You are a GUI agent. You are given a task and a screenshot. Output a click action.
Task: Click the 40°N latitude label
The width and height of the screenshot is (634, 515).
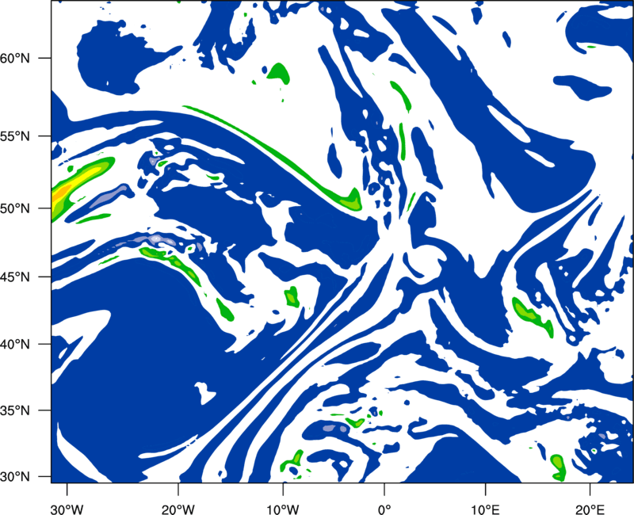pos(15,345)
